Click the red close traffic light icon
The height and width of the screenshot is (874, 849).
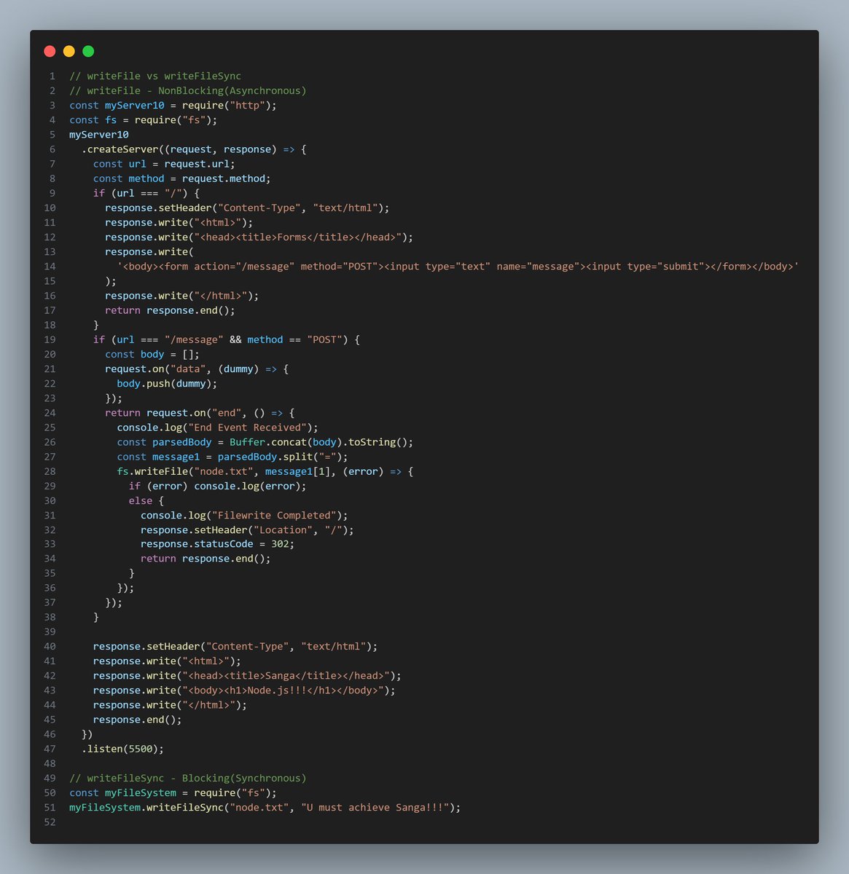(50, 51)
